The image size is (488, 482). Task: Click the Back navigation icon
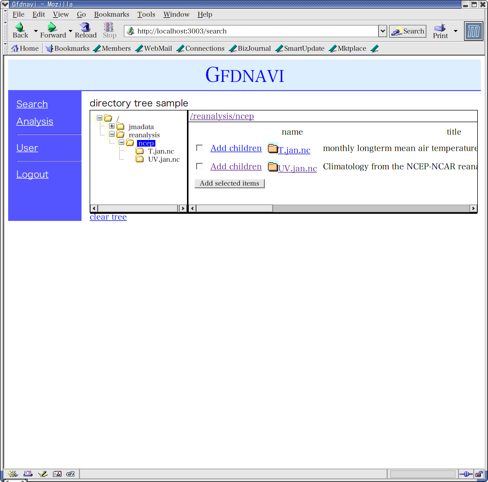point(20,27)
